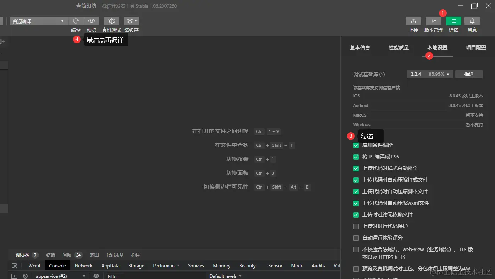Click the Windows 暂不支持 row
The image size is (495, 279).
pyautogui.click(x=418, y=125)
